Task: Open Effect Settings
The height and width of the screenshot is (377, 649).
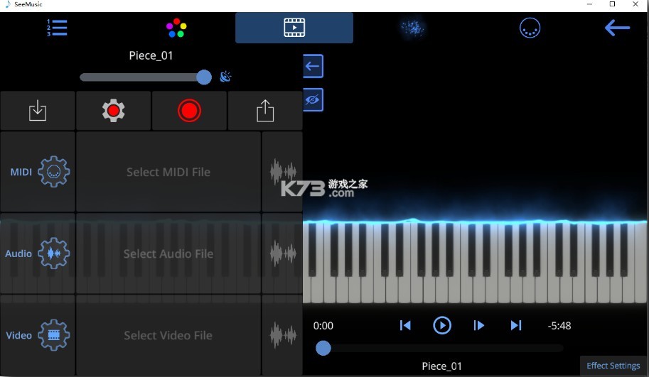Action: click(x=613, y=366)
